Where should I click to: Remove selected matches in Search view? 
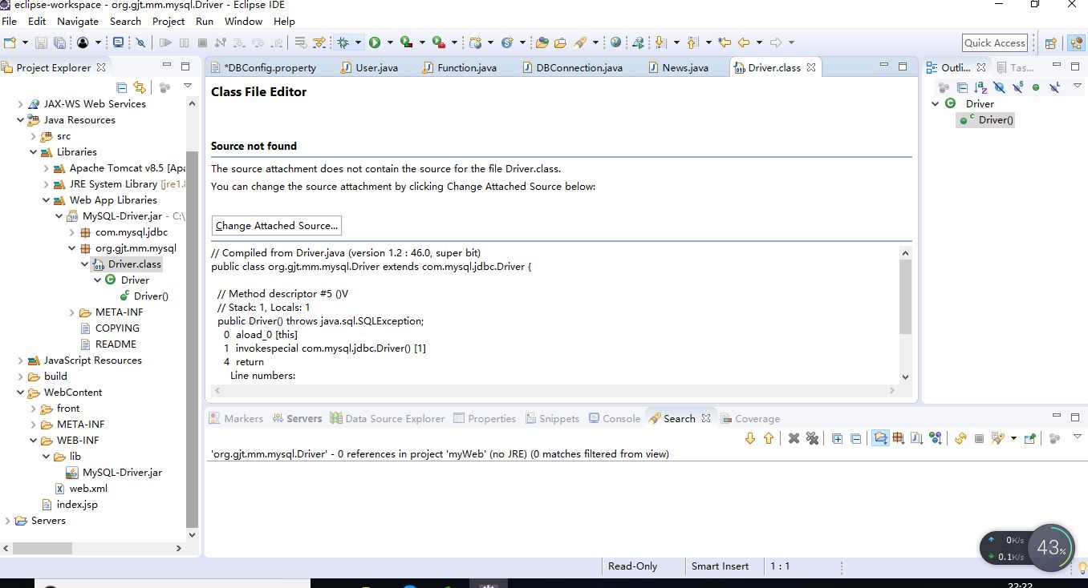click(794, 438)
